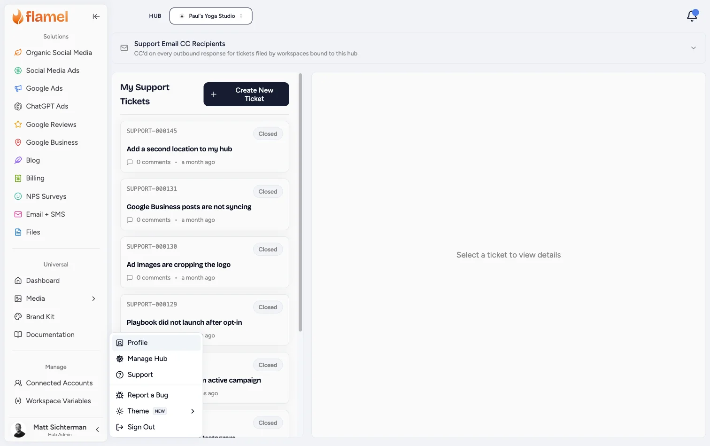Click Create New Ticket button
Image resolution: width=710 pixels, height=446 pixels.
point(246,94)
